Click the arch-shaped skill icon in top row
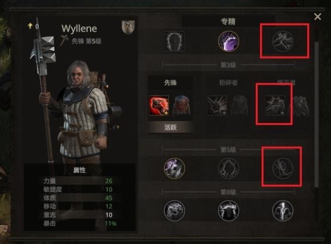 [x=174, y=41]
